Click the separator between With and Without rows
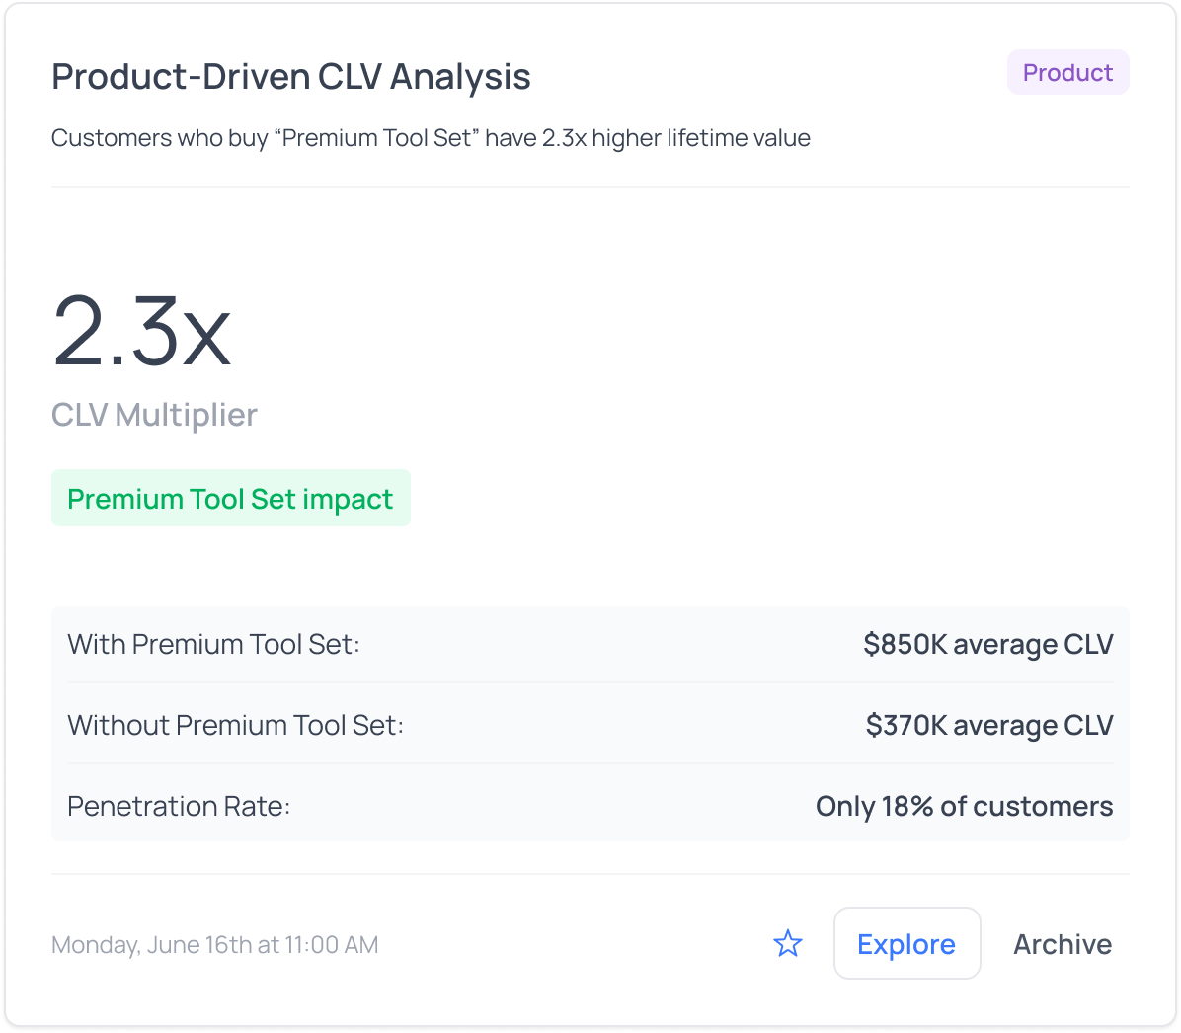Viewport: 1181px width, 1033px height. point(590,682)
